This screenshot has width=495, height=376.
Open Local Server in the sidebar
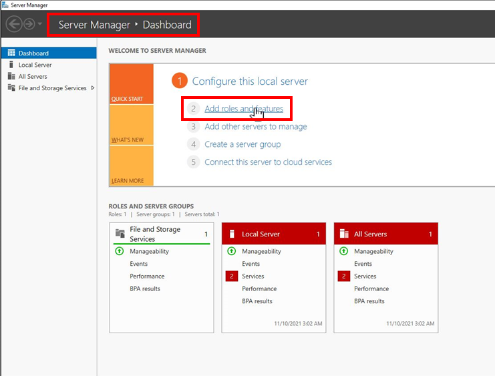click(35, 65)
